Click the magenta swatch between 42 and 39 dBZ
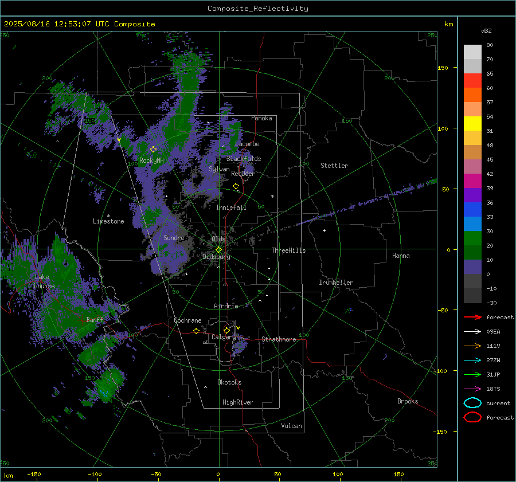The image size is (516, 482). (472, 181)
